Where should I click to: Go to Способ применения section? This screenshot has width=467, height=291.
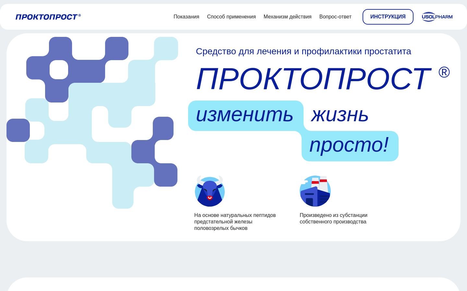coord(231,17)
